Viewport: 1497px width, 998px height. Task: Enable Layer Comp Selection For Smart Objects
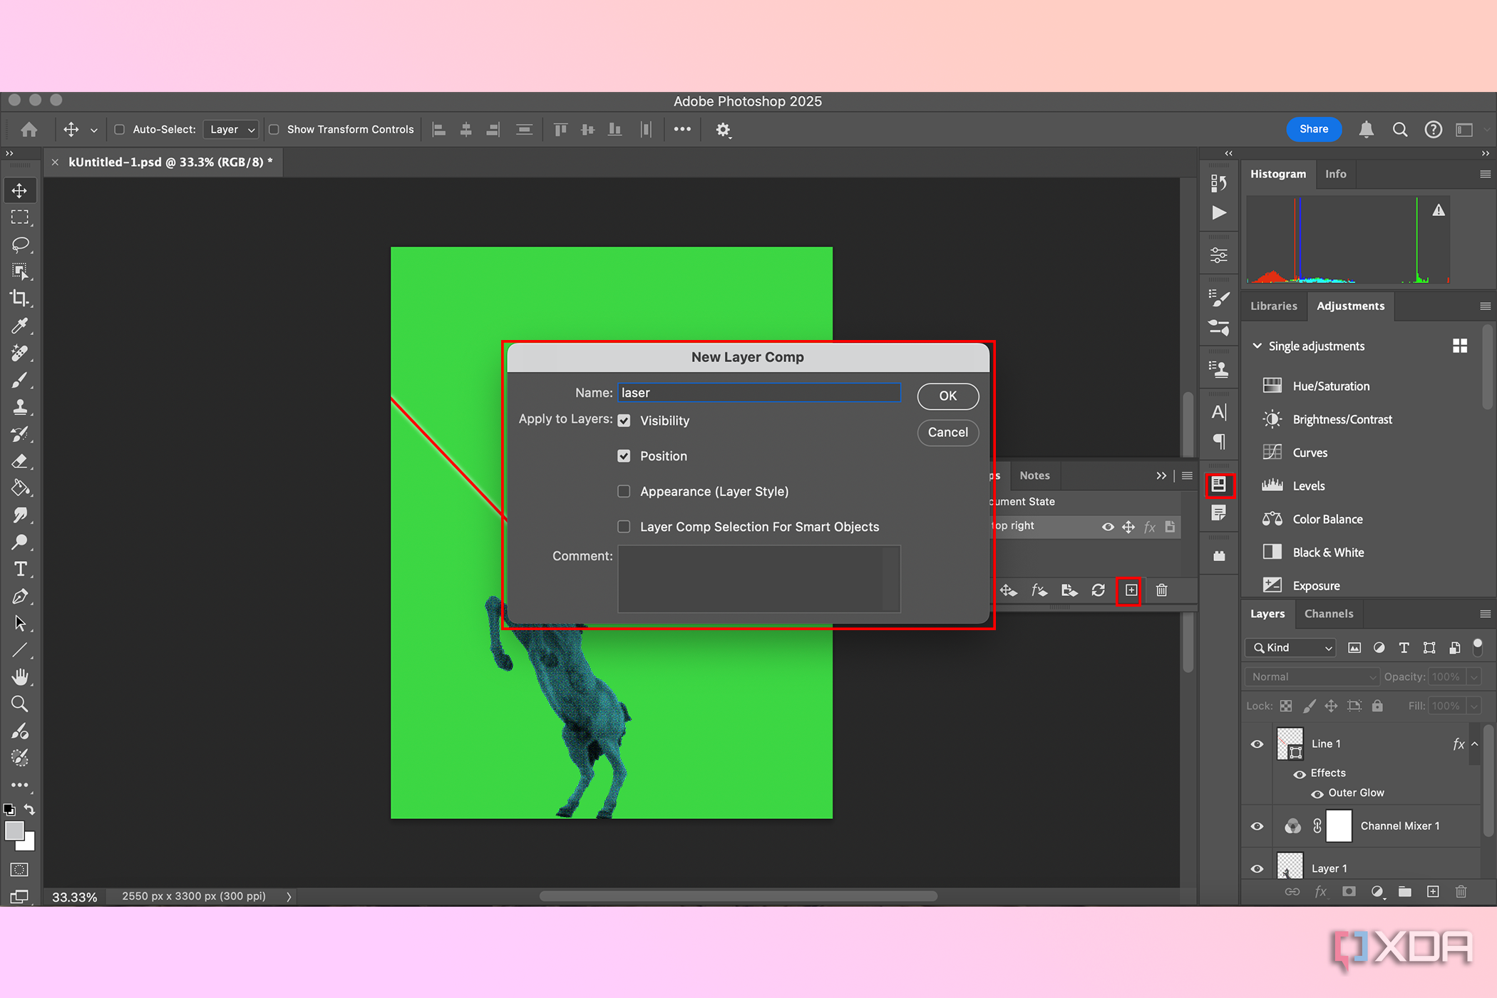[x=624, y=527]
